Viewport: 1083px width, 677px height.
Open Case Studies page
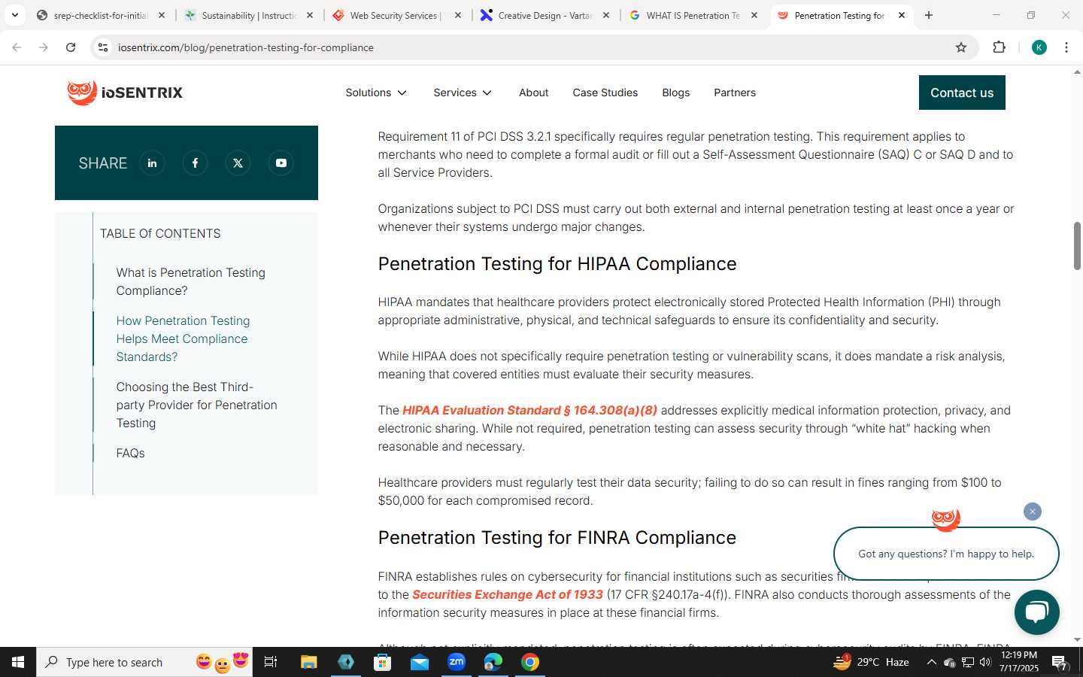605,93
